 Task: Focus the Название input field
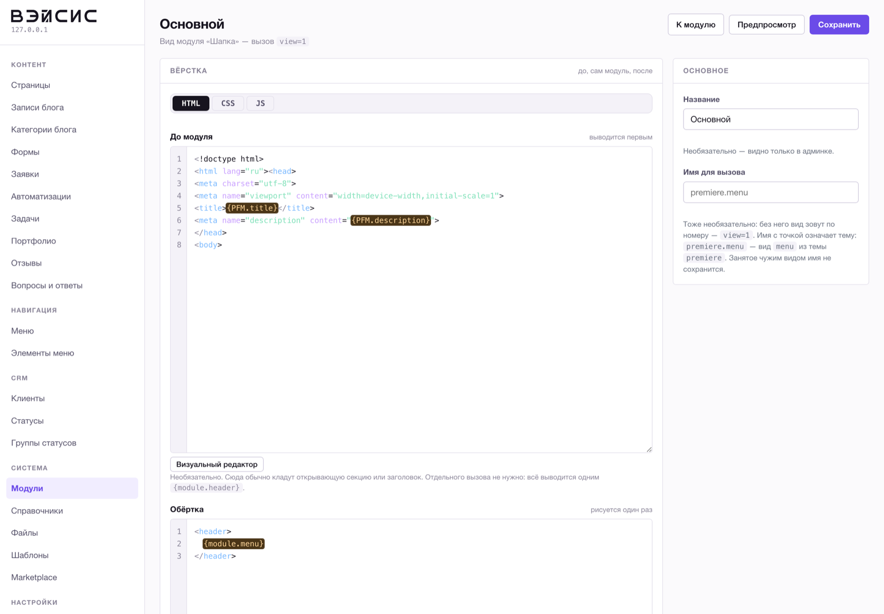coord(770,119)
